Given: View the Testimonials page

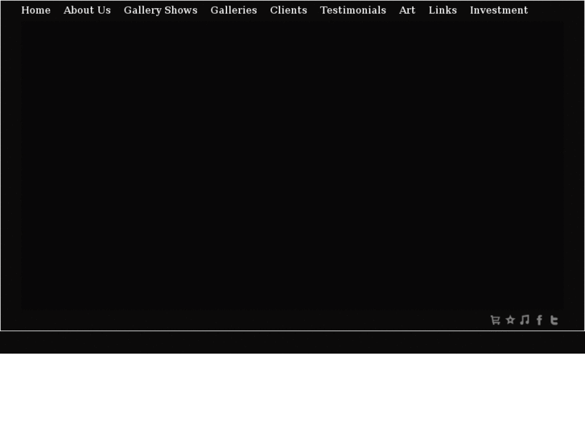Looking at the screenshot, I should coord(353,10).
